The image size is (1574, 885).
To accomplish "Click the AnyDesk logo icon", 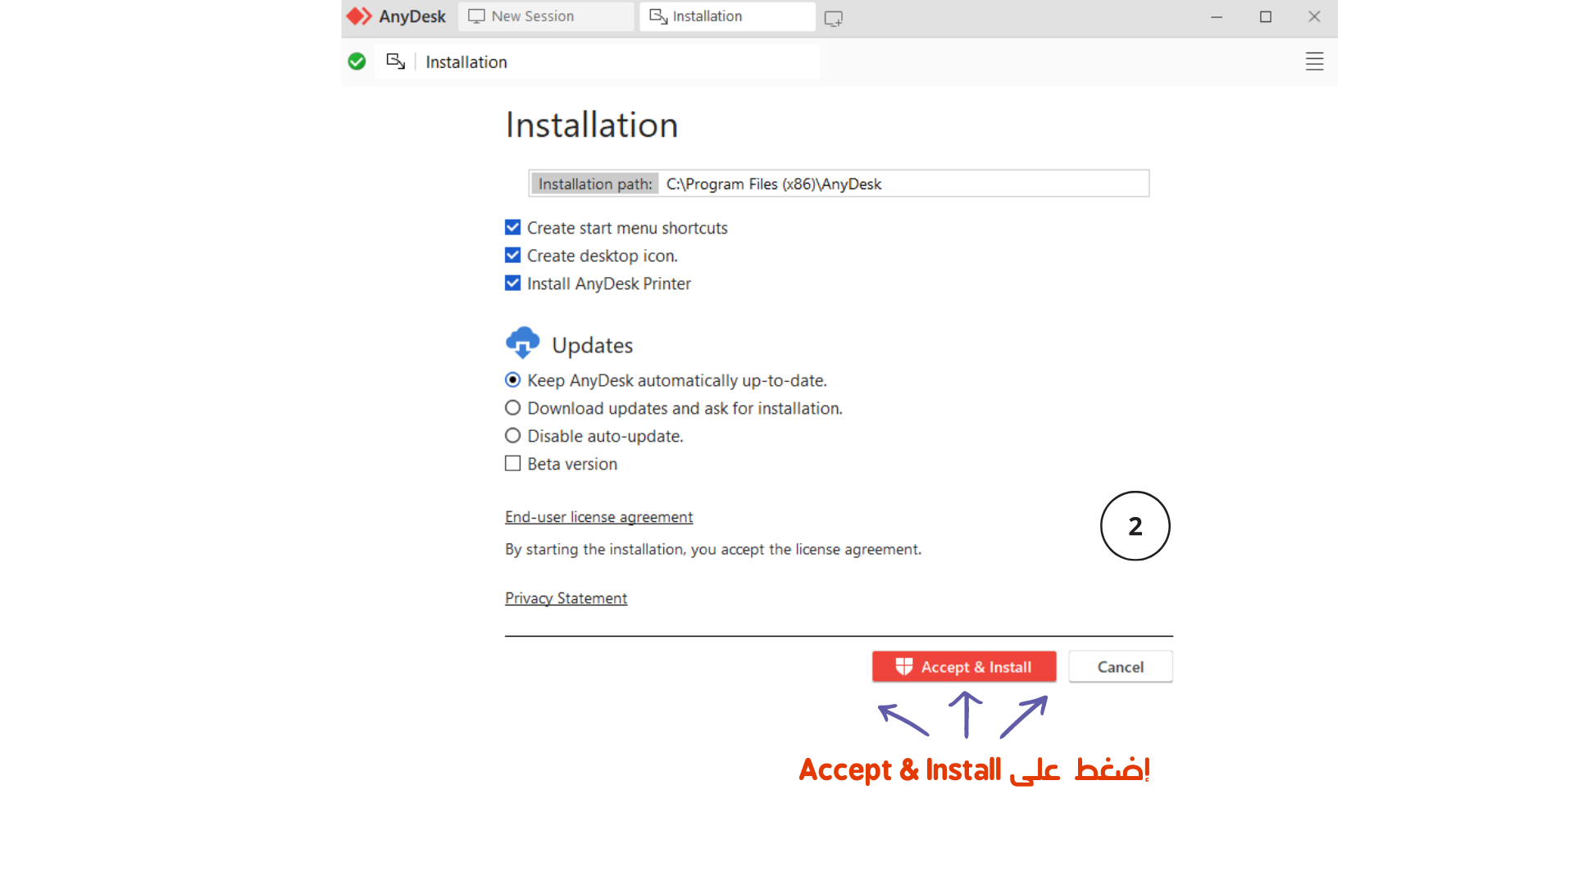I will tap(359, 16).
